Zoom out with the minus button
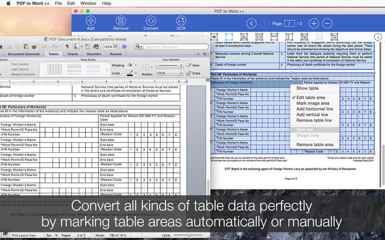Viewport: 385px width, 240px height. [x=327, y=24]
